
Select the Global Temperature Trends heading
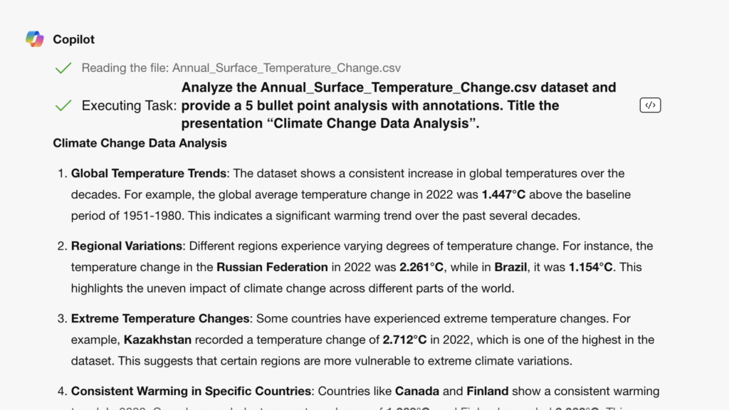pos(149,173)
